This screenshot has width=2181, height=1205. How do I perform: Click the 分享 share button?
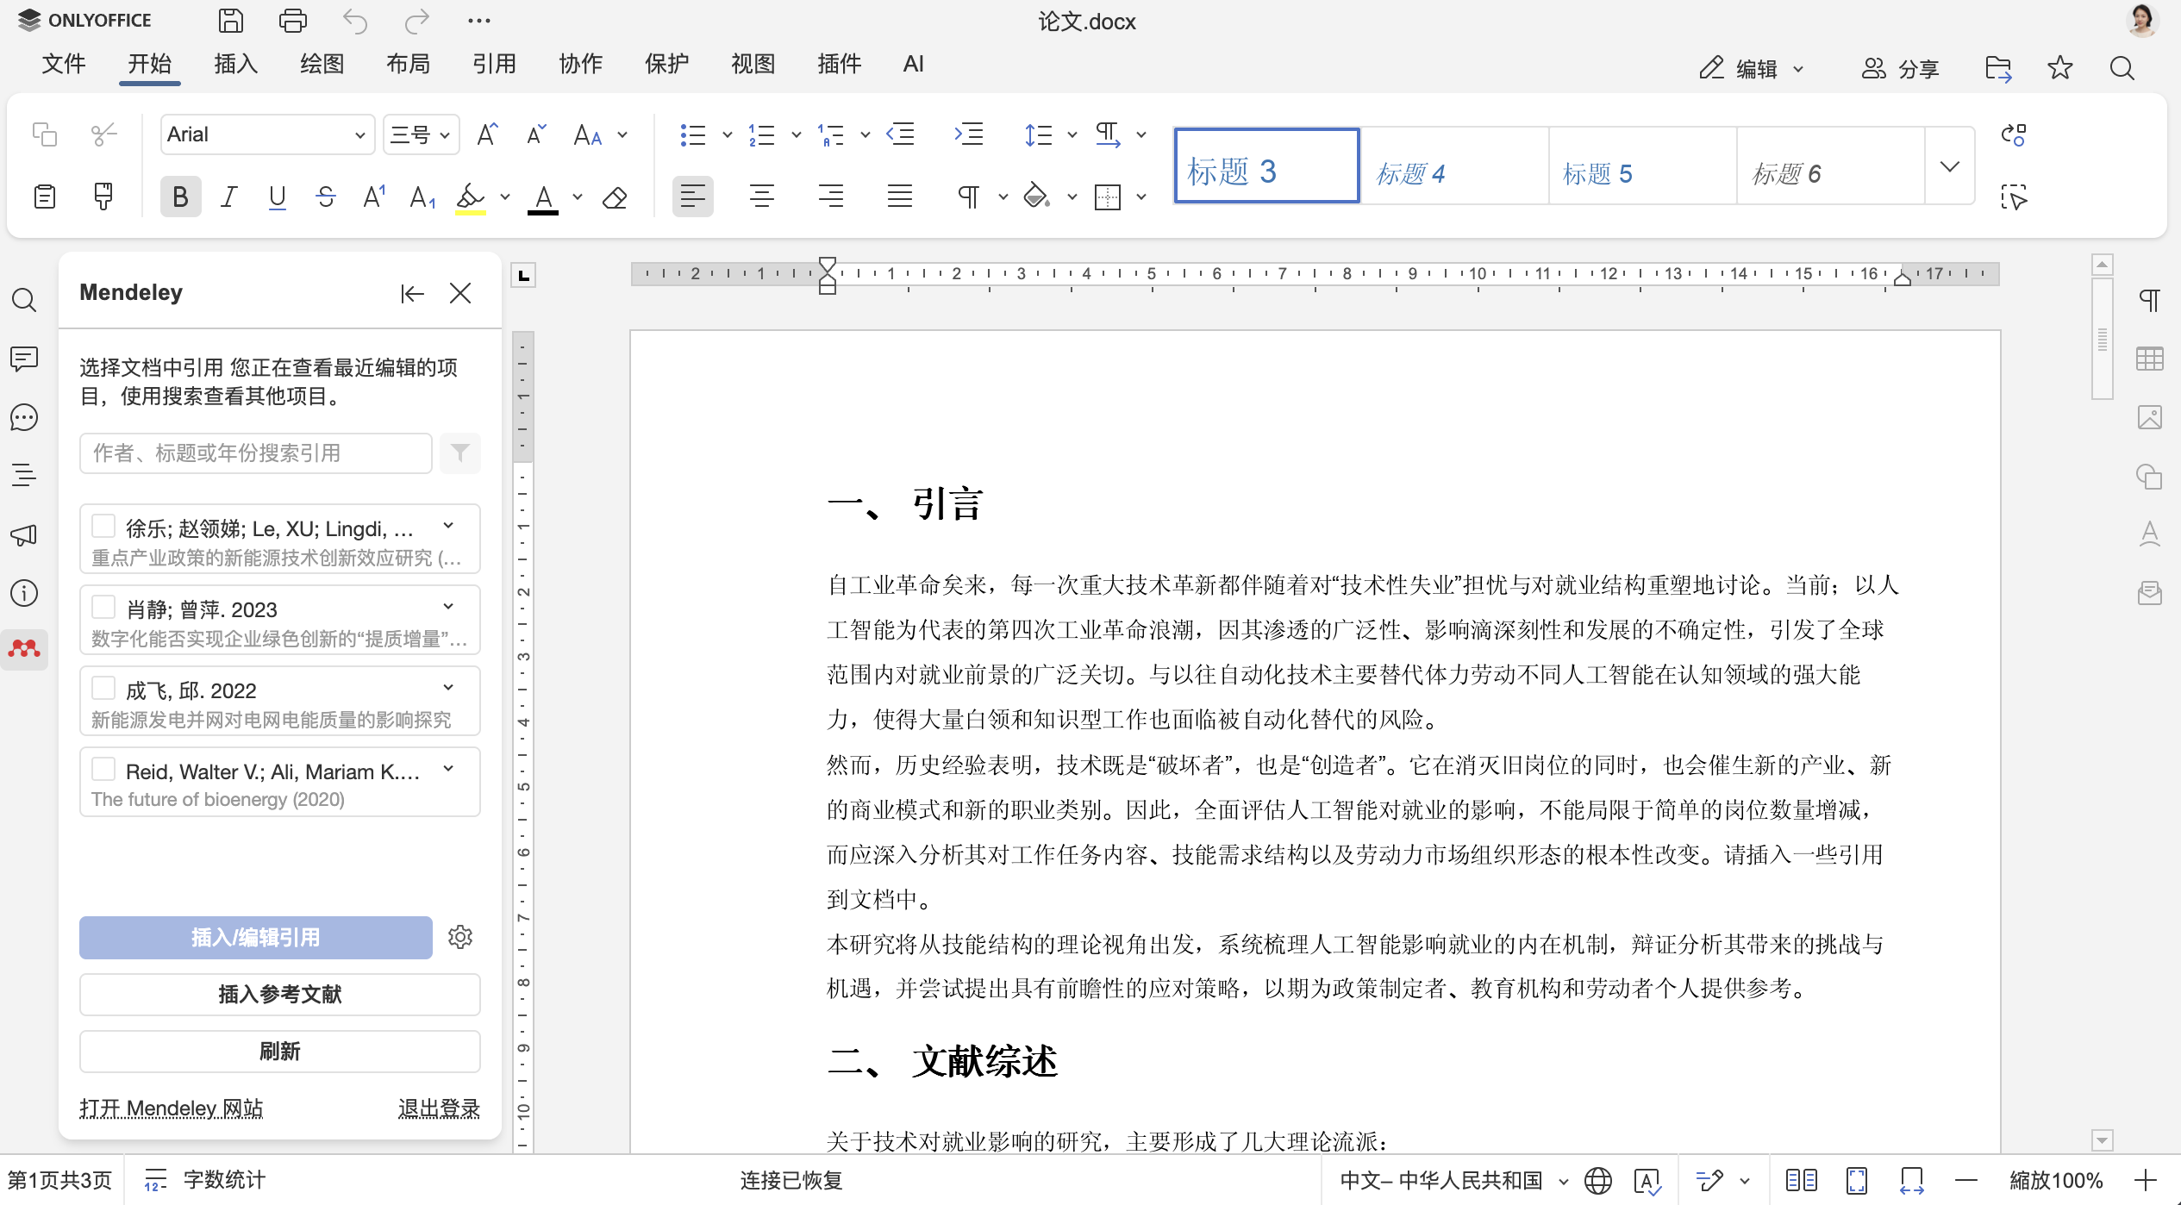coord(1900,69)
